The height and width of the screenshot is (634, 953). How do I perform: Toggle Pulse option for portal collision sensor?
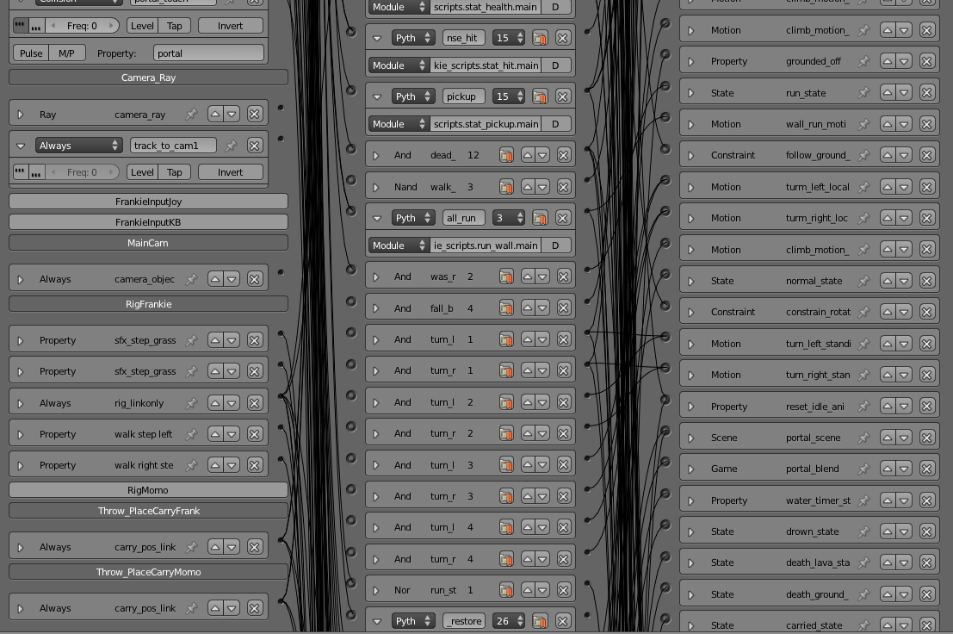[31, 53]
